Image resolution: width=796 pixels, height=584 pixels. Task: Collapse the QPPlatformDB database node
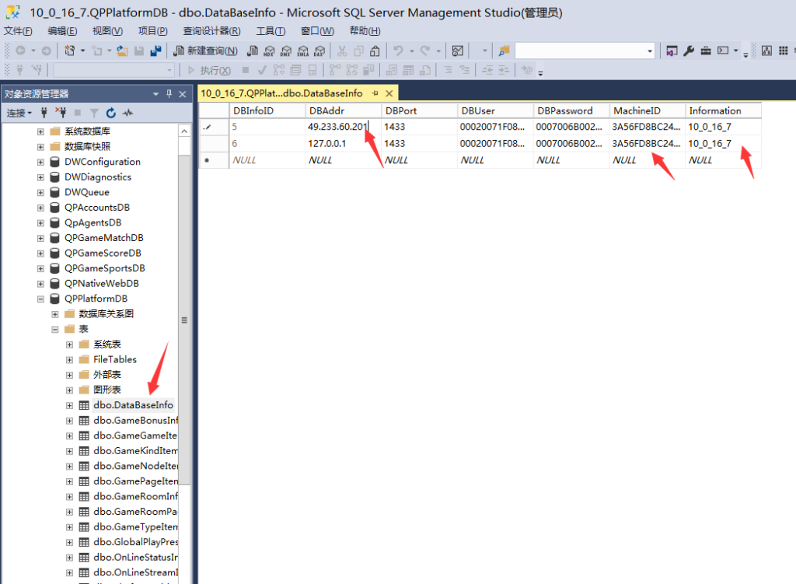40,299
